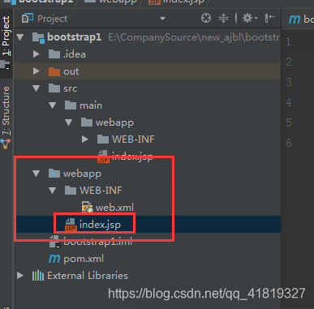Screen dimensions: 314x309
Task: Open the Project panel gear settings
Action: [250, 19]
